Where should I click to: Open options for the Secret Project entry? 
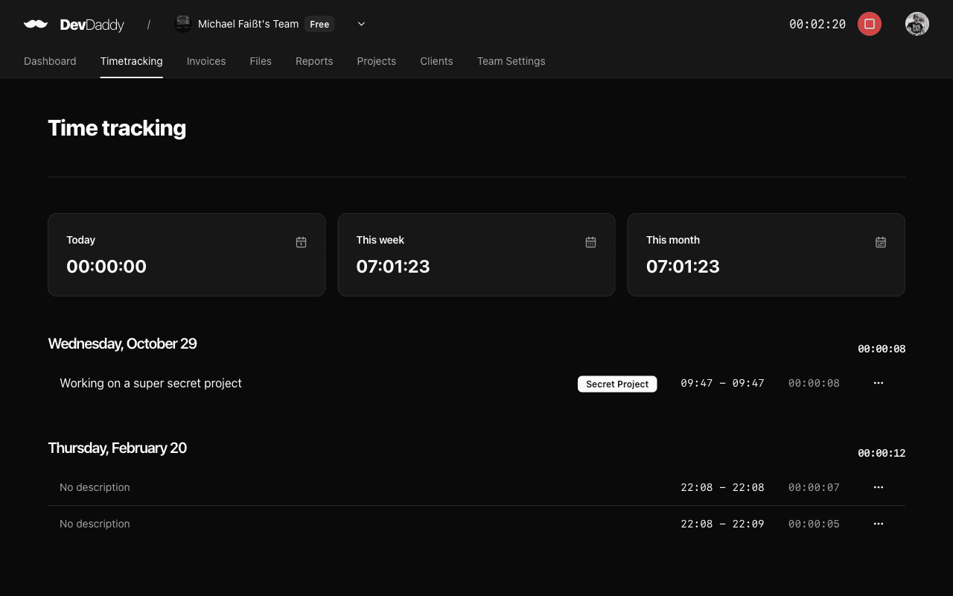point(878,383)
